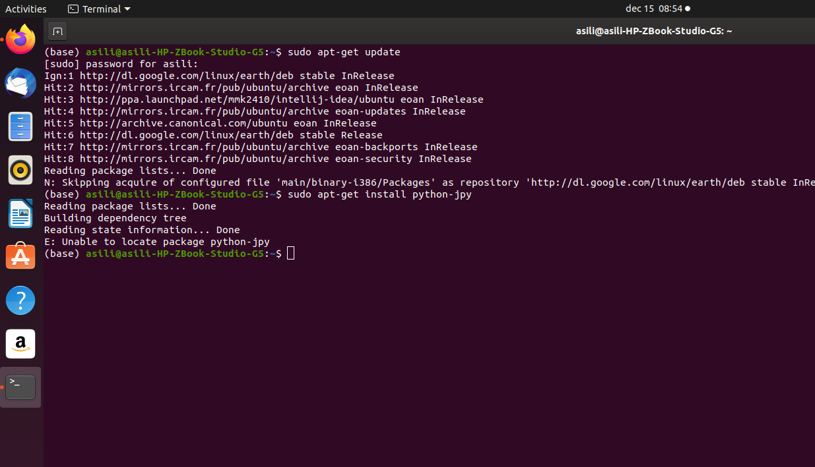815x467 pixels.
Task: Expand the Terminal app menu
Action: pos(99,9)
